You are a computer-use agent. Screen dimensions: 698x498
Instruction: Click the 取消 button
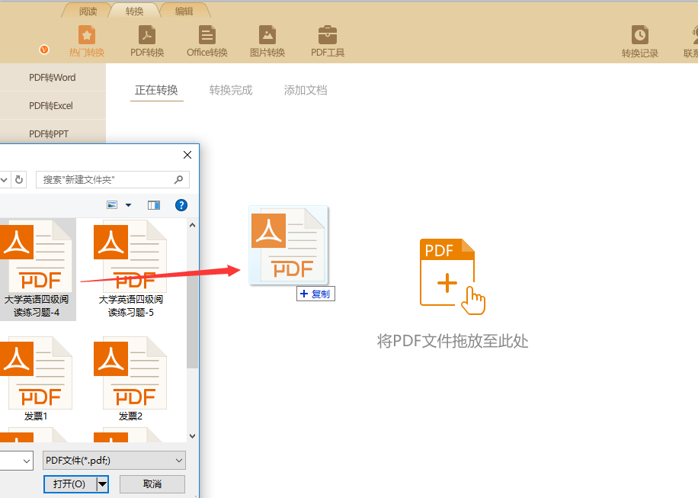click(x=152, y=484)
